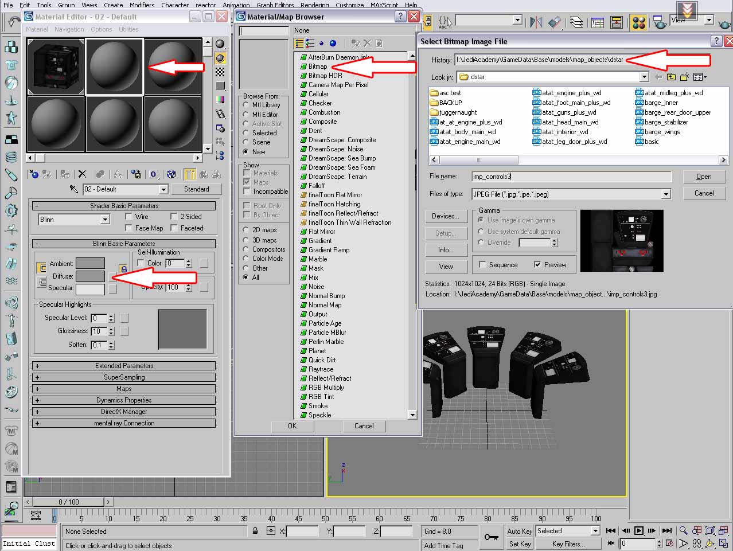Click Create New Folder icon in file dialog
733x551 pixels.
click(x=684, y=77)
